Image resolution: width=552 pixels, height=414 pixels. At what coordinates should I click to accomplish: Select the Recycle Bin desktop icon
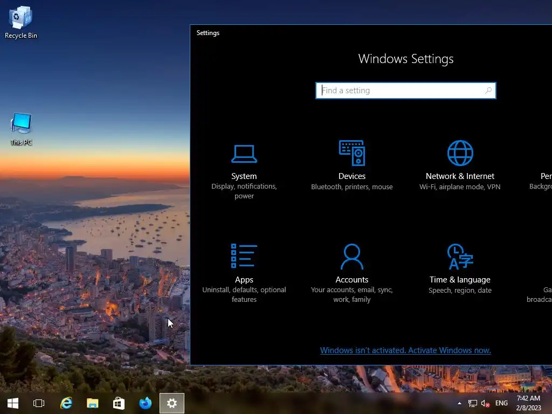[21, 22]
